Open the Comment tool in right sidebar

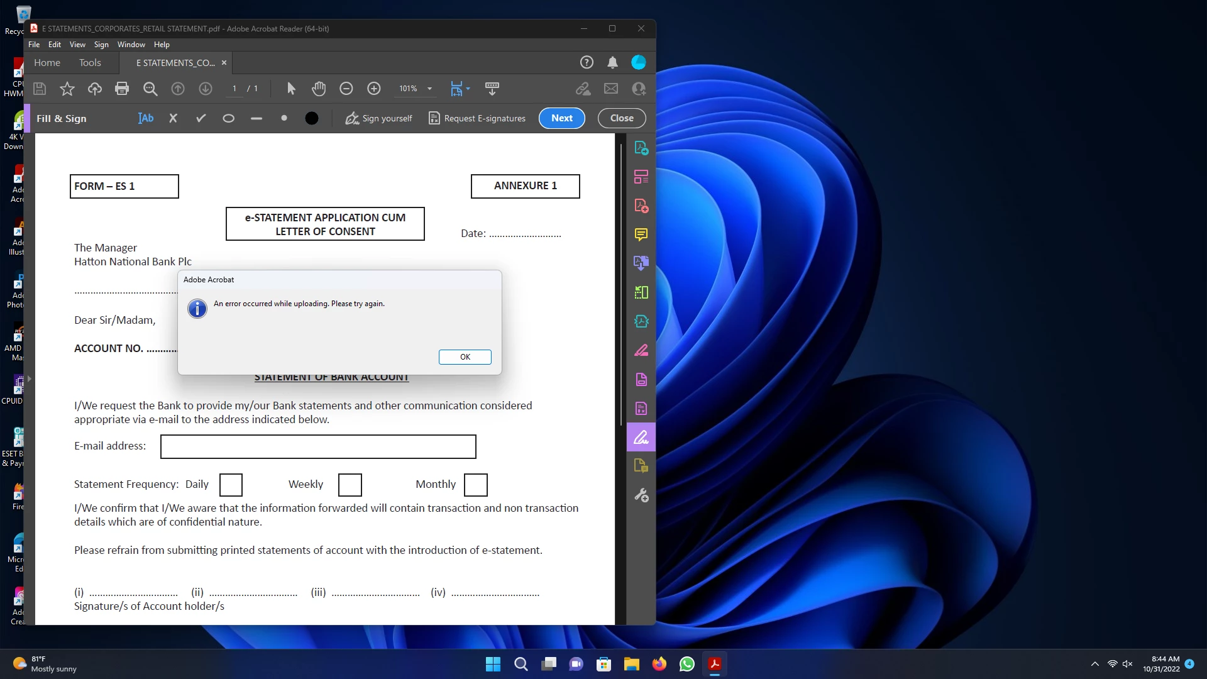click(x=641, y=235)
